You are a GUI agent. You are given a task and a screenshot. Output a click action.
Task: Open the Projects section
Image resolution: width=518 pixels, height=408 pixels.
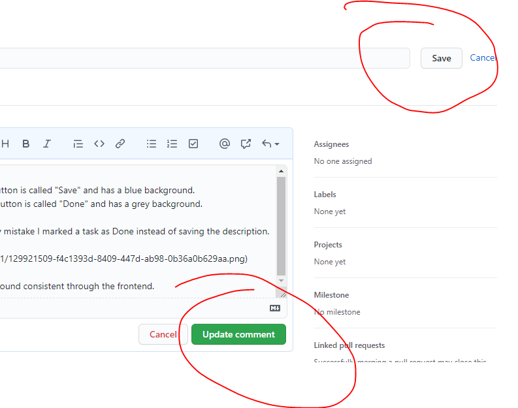[x=328, y=245]
